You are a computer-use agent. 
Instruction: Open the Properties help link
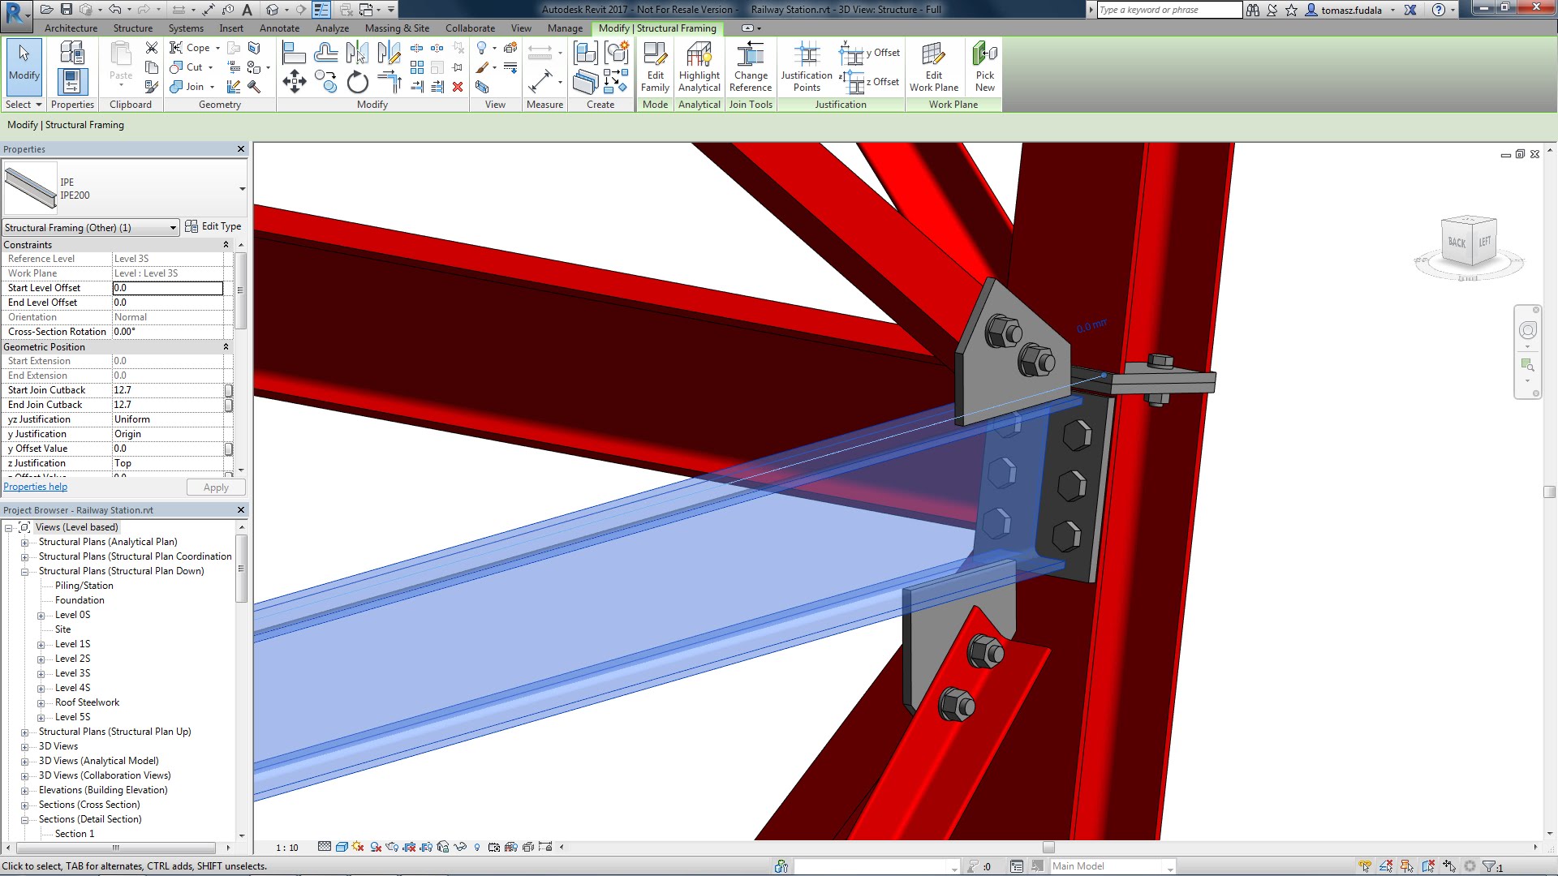(35, 486)
